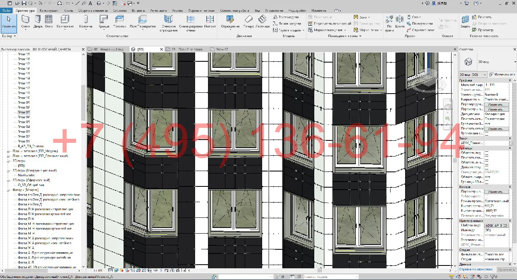Expand the Помещения и зоны panel dropdown
The width and height of the screenshot is (517, 280).
(344, 36)
